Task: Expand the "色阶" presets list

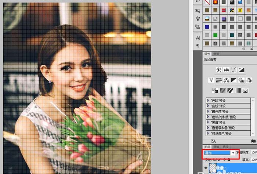Action: pyautogui.click(x=208, y=100)
